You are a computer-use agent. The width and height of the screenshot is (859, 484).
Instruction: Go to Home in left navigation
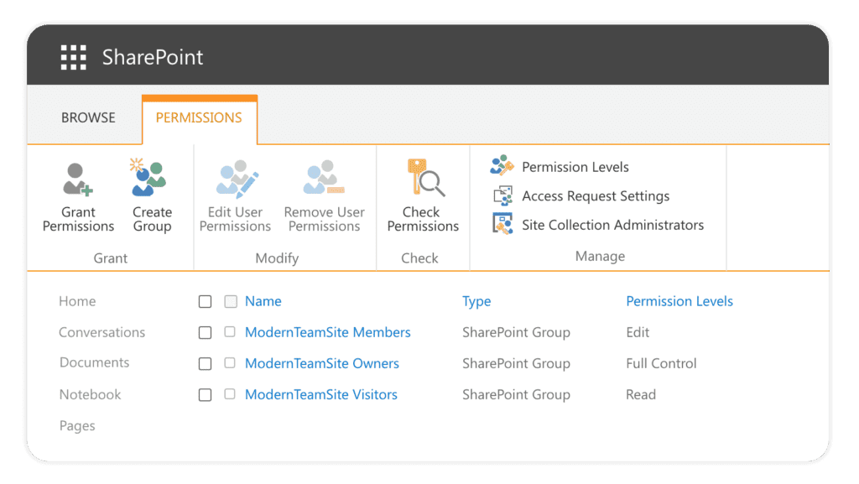[77, 301]
